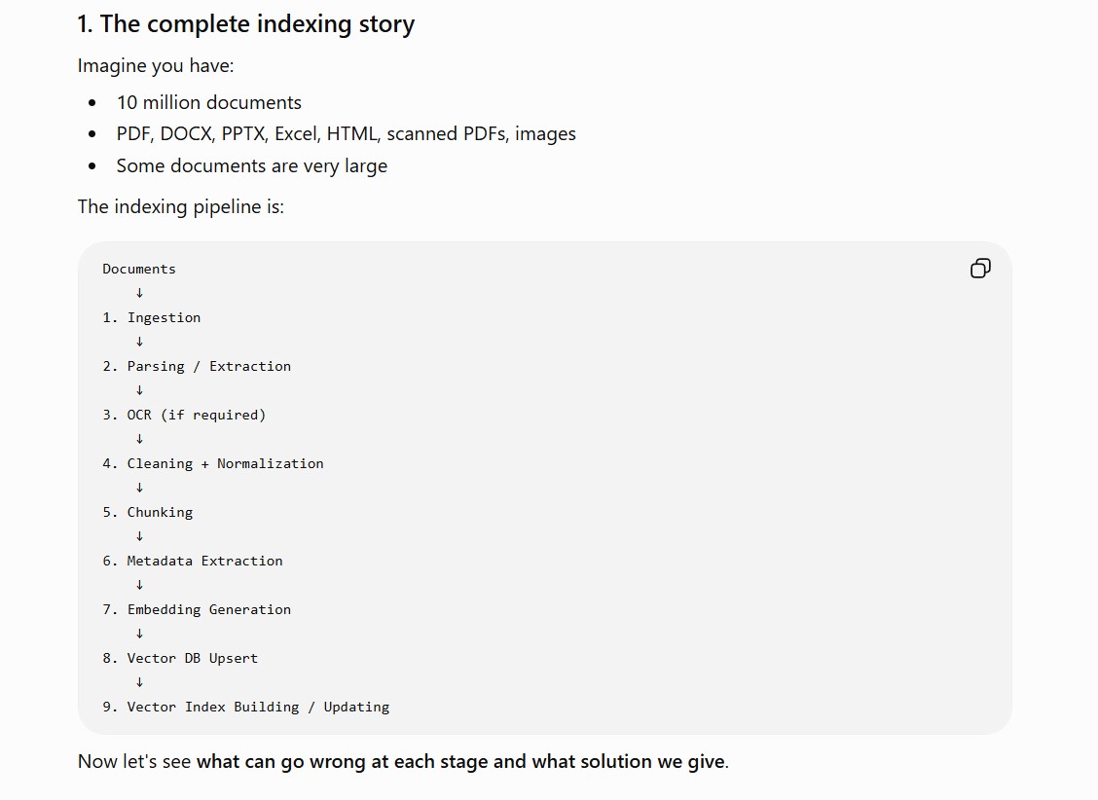Click the arrow below 'Documents' line
Screen dimensions: 1098x800
click(x=139, y=293)
